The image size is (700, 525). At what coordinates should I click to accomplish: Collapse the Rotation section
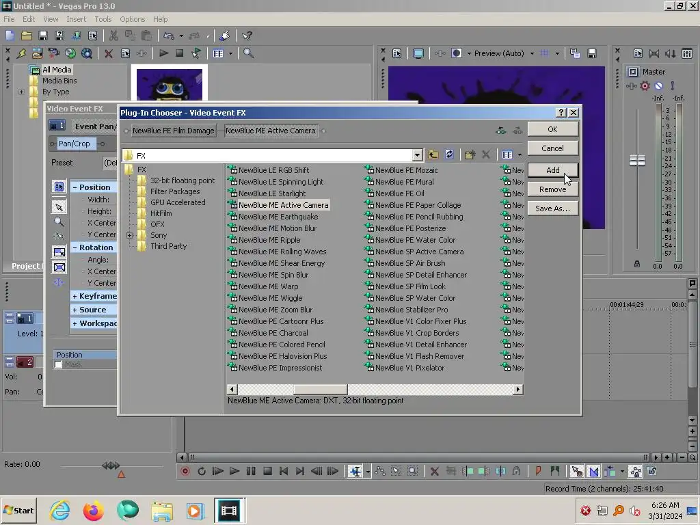75,247
